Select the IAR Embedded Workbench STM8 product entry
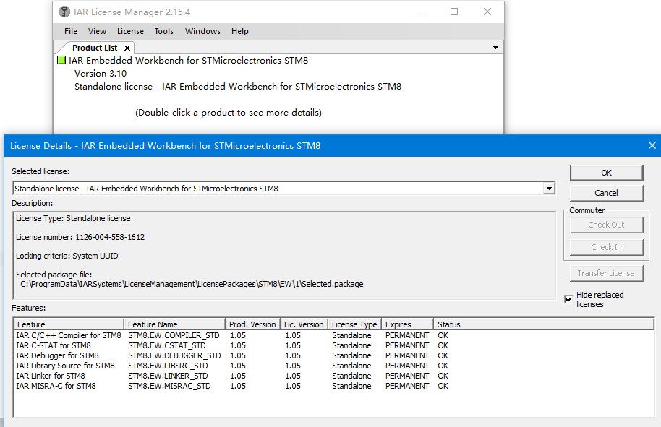This screenshot has width=661, height=427. click(189, 60)
